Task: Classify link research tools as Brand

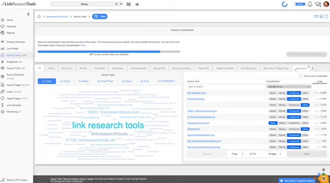Action: click(x=273, y=93)
